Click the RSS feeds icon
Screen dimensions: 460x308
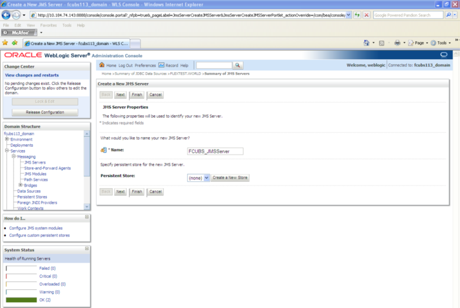pos(381,43)
